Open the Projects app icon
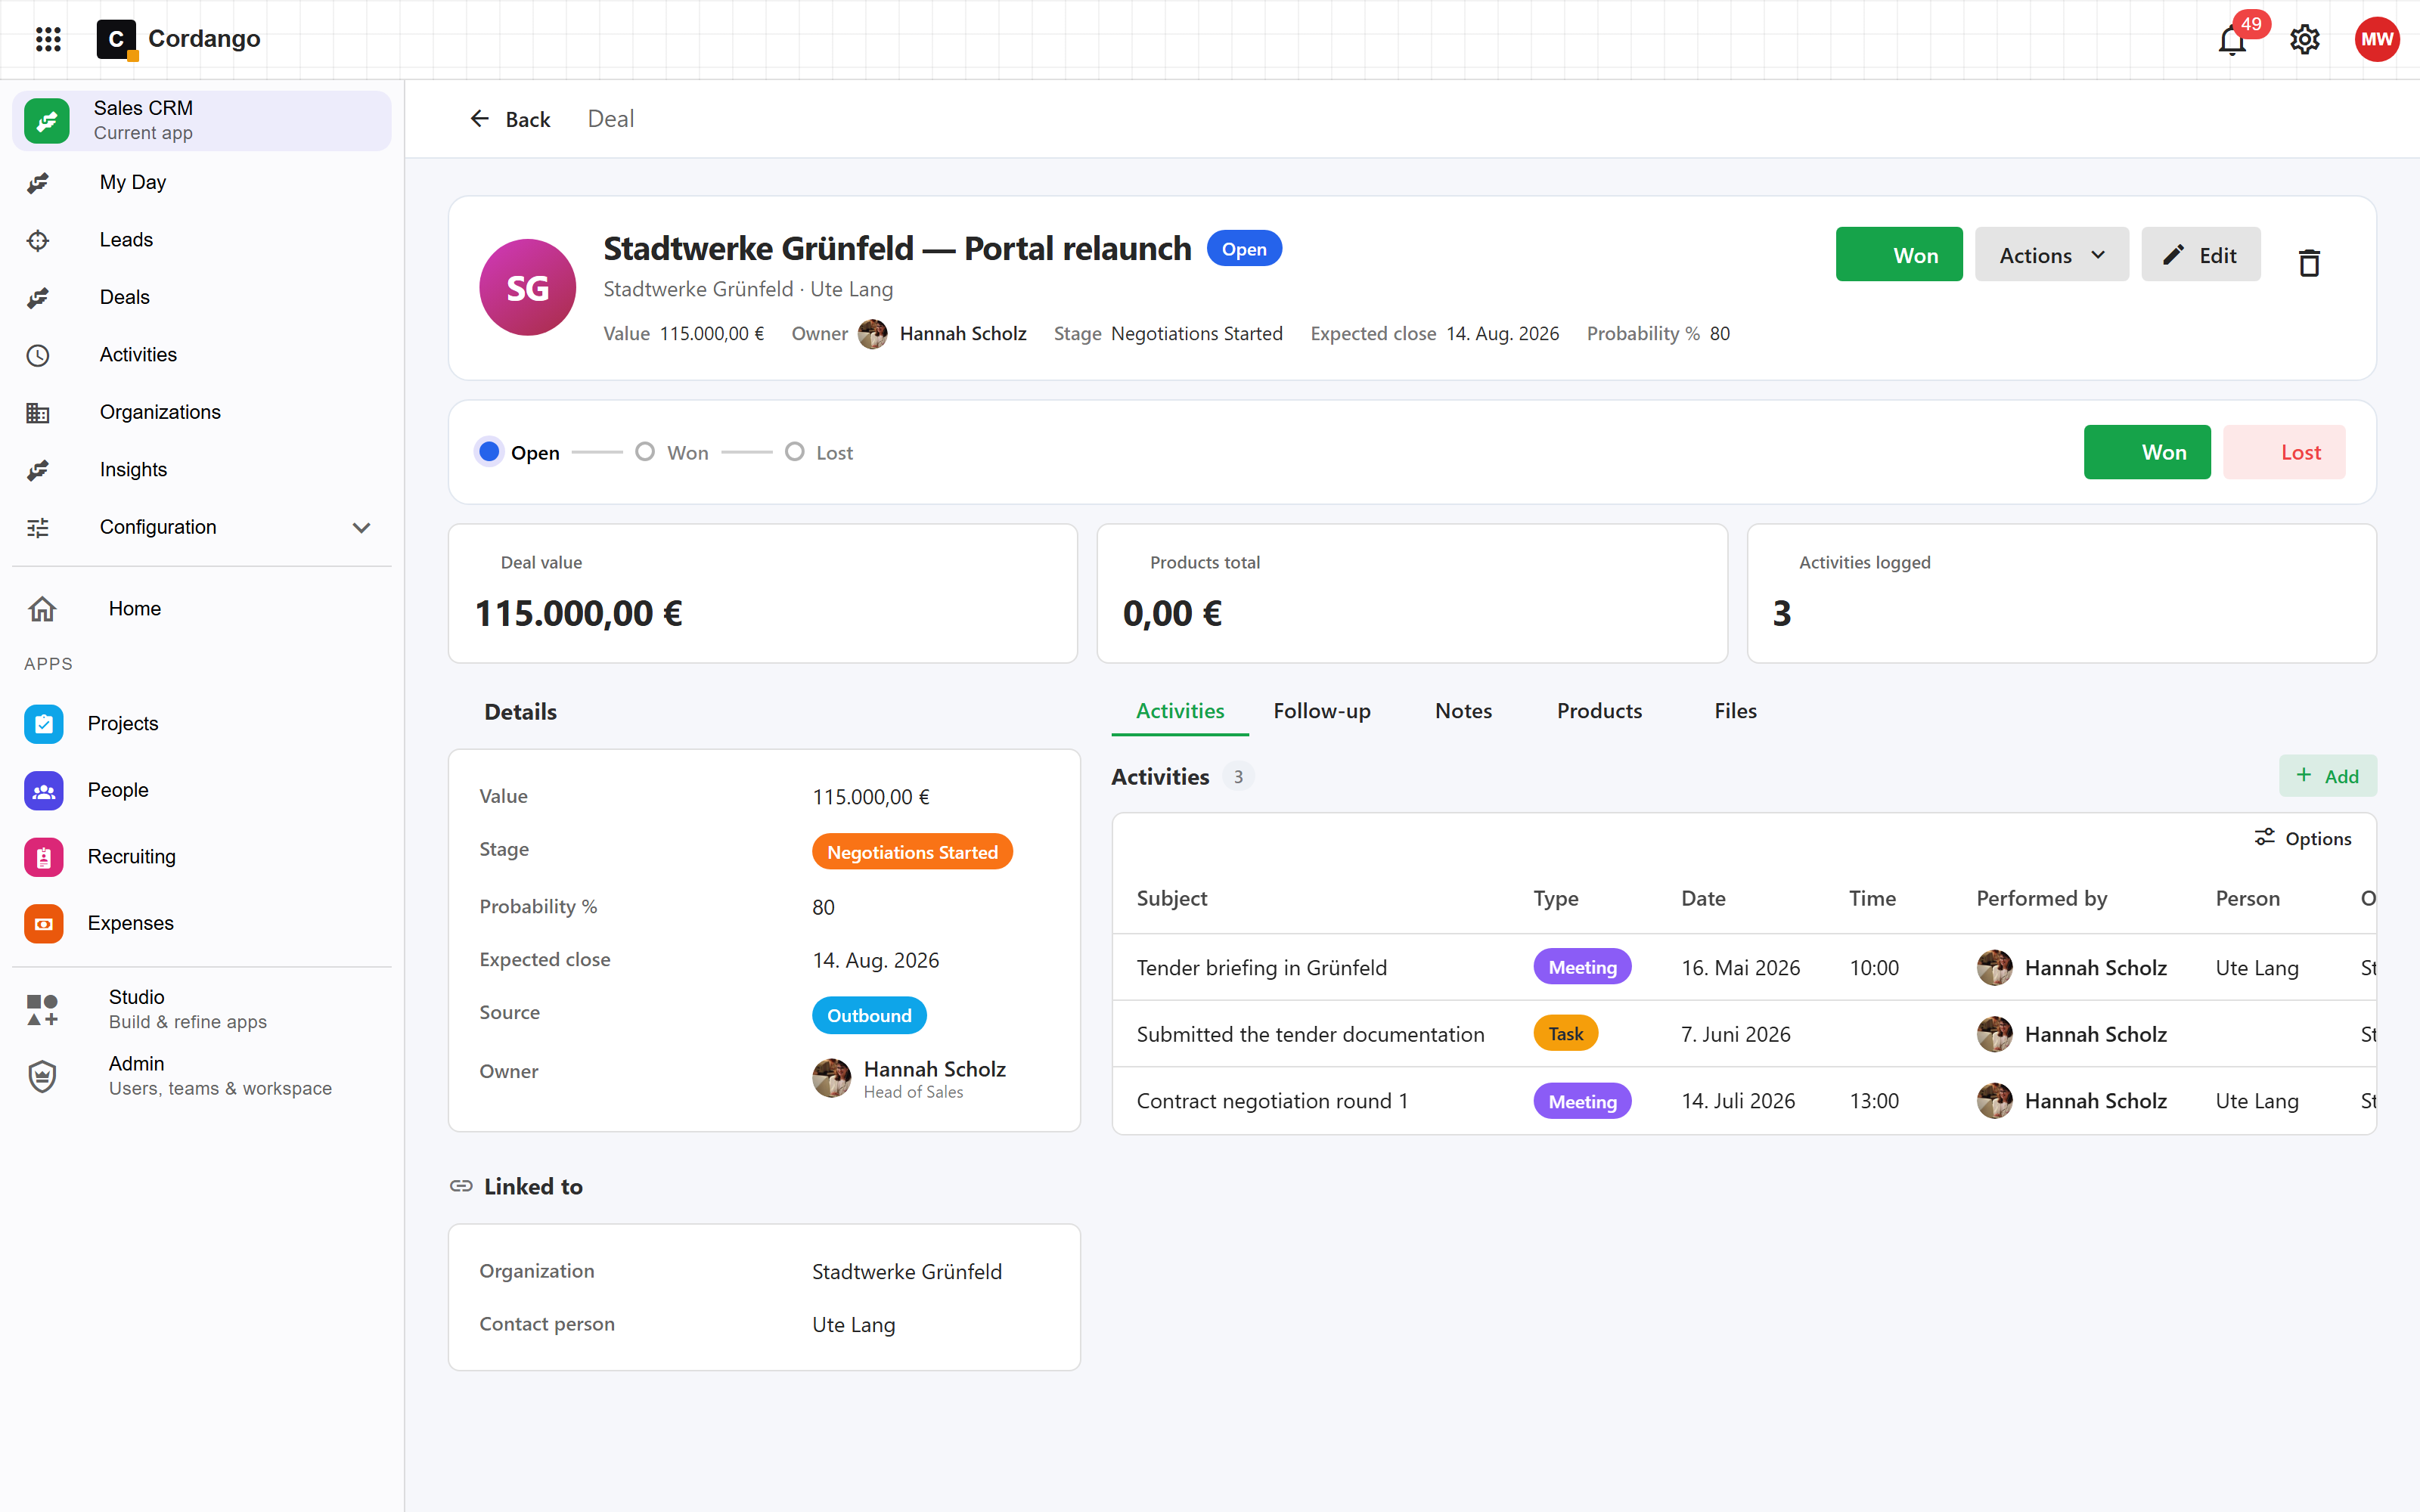 click(x=44, y=724)
